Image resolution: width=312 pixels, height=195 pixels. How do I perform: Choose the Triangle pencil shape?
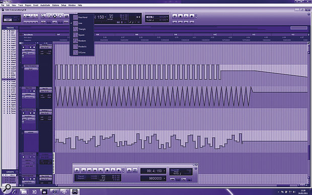[82, 29]
